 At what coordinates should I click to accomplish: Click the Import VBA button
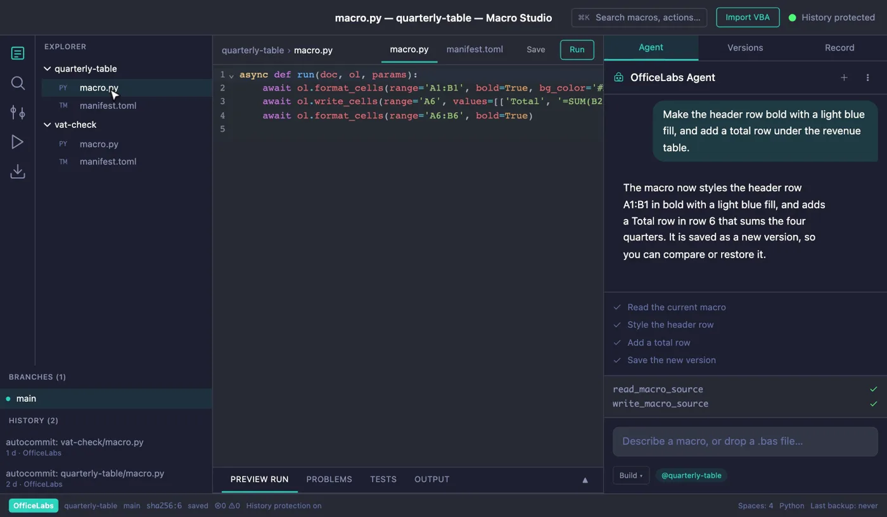(x=748, y=17)
